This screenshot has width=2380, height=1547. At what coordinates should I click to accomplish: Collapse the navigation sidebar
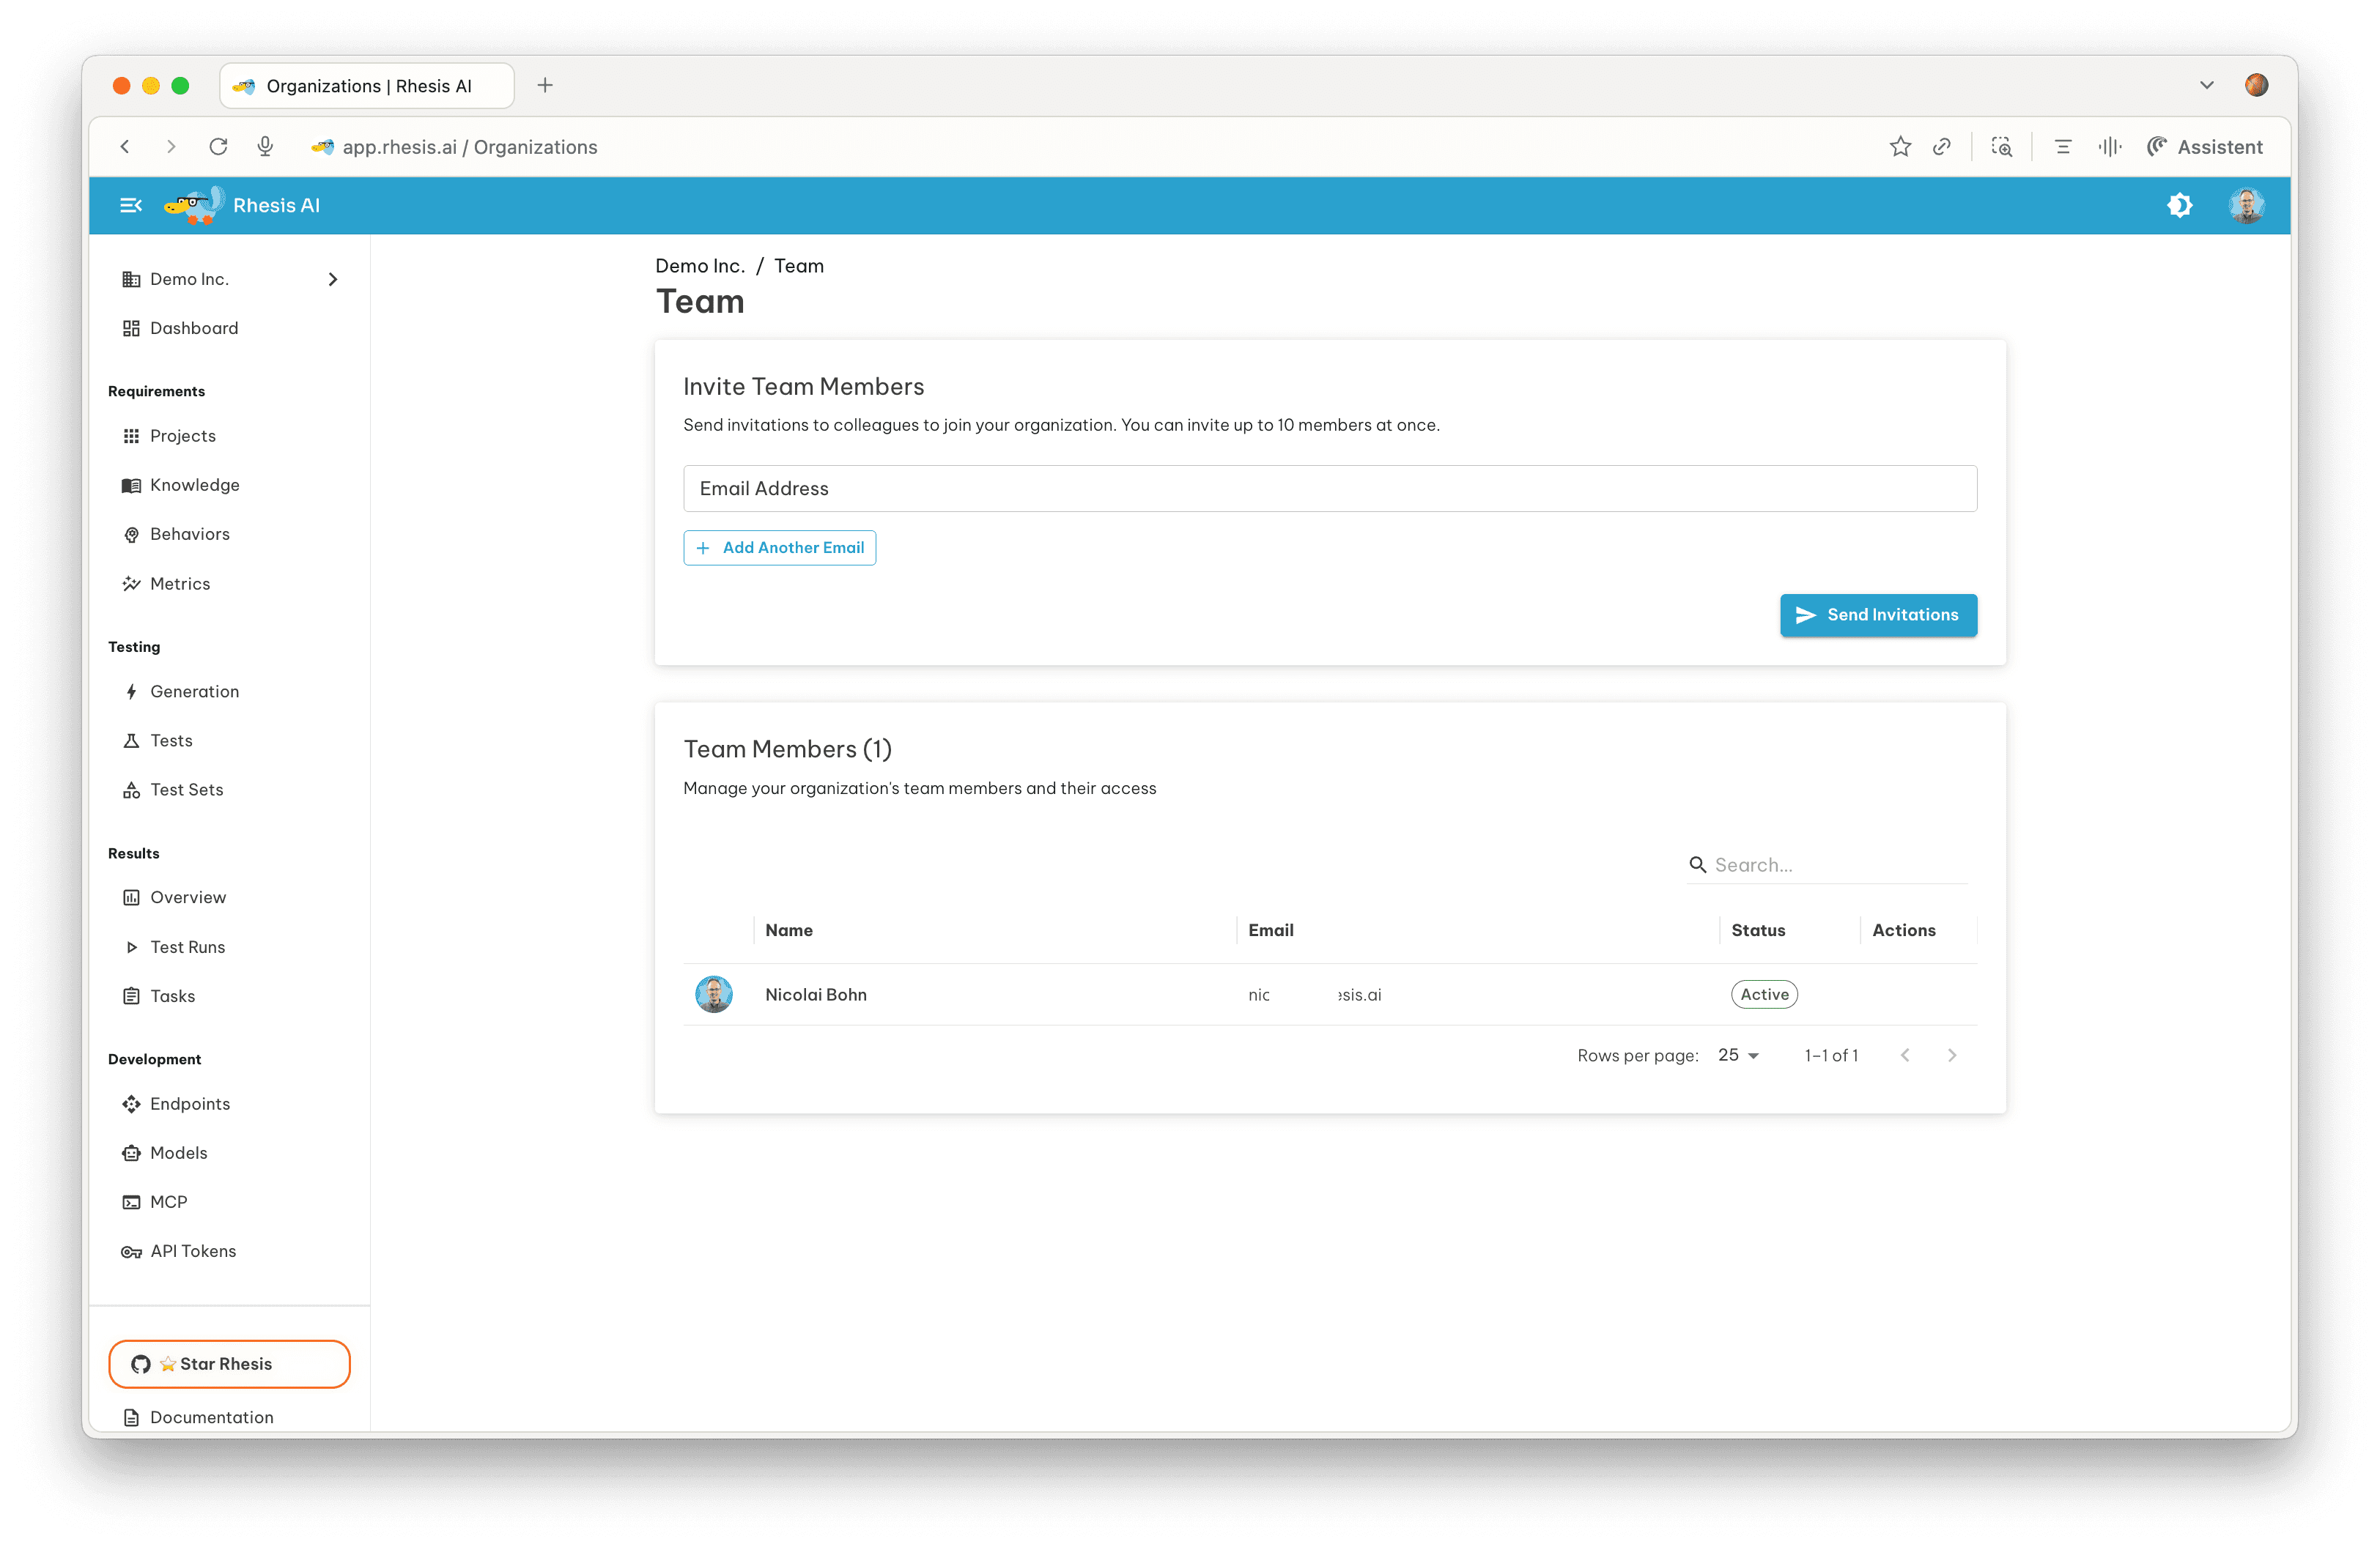[131, 205]
